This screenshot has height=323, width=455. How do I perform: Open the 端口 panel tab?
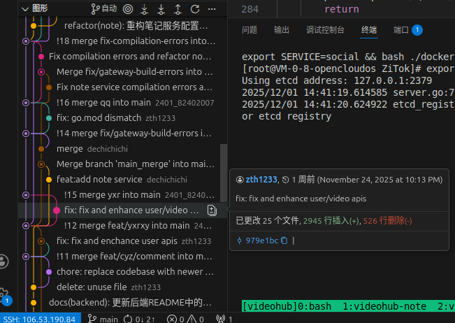[400, 30]
